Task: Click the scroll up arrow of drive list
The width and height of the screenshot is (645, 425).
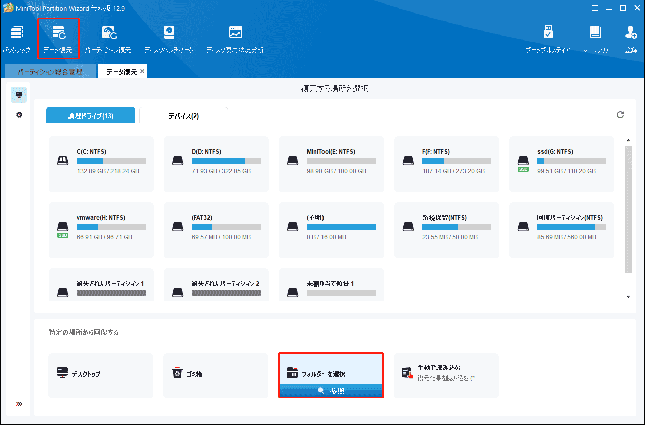Action: pos(628,140)
